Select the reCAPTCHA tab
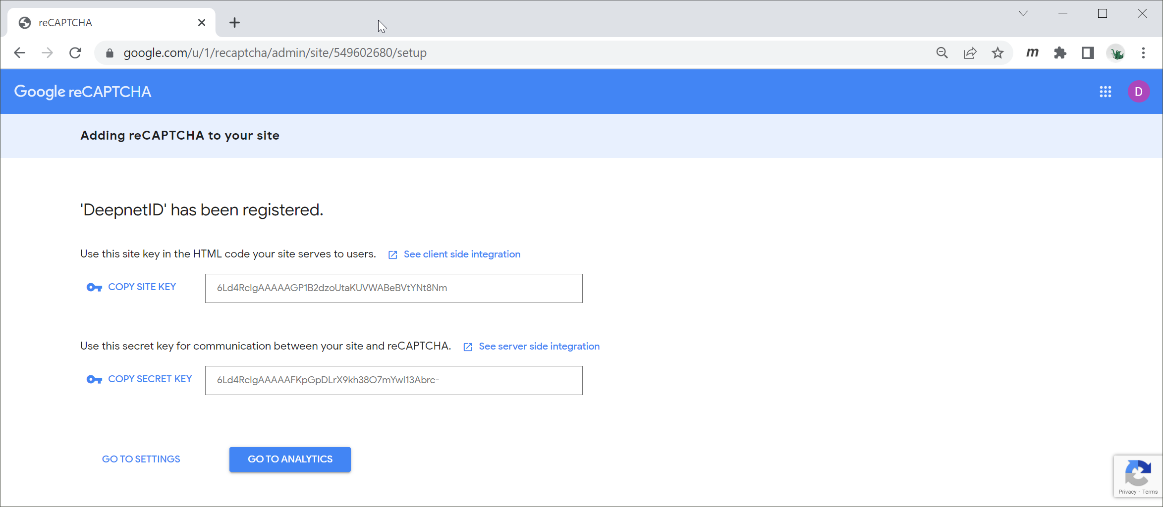This screenshot has width=1163, height=507. [x=111, y=23]
